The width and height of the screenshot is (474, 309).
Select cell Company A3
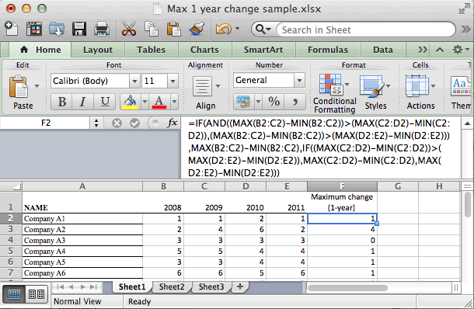[82, 241]
